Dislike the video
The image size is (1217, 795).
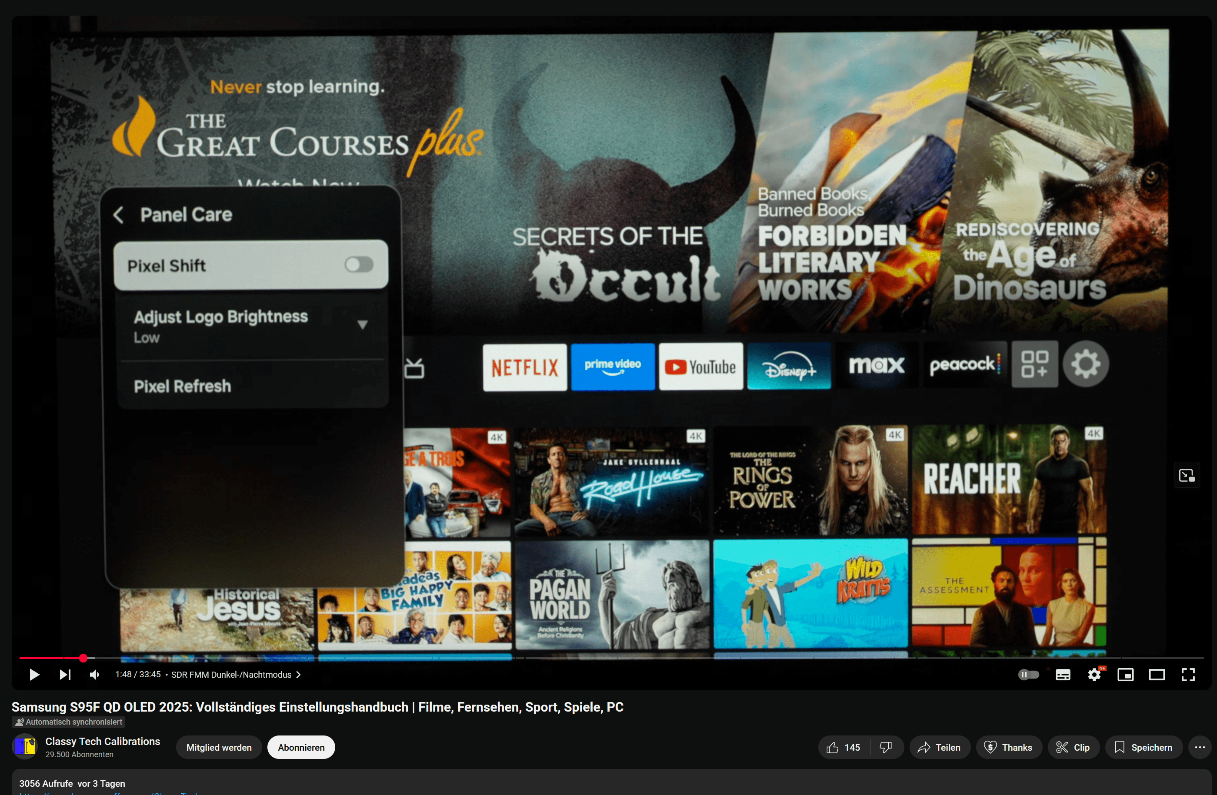tap(886, 748)
